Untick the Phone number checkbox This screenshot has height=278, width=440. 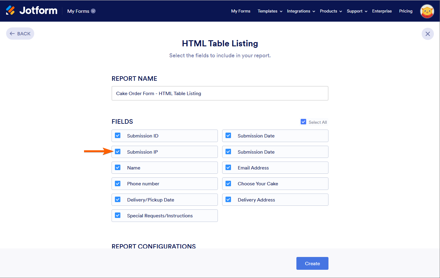[x=118, y=184]
